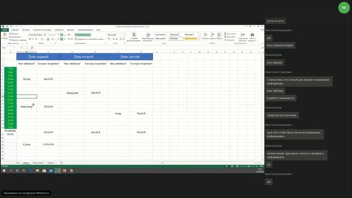Click the Windows Start button
The height and width of the screenshot is (198, 352).
(4, 170)
